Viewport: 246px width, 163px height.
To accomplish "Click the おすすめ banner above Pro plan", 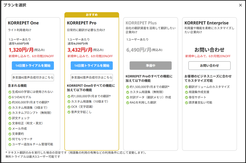I will click(x=92, y=15).
